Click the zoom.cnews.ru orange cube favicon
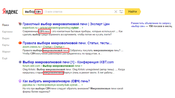 coord(20,43)
